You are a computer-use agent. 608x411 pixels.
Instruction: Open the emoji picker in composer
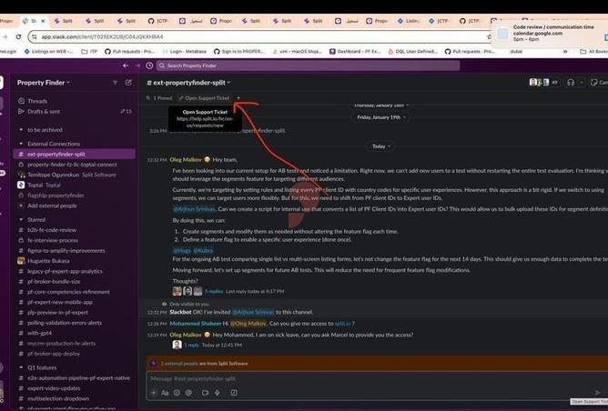click(177, 393)
